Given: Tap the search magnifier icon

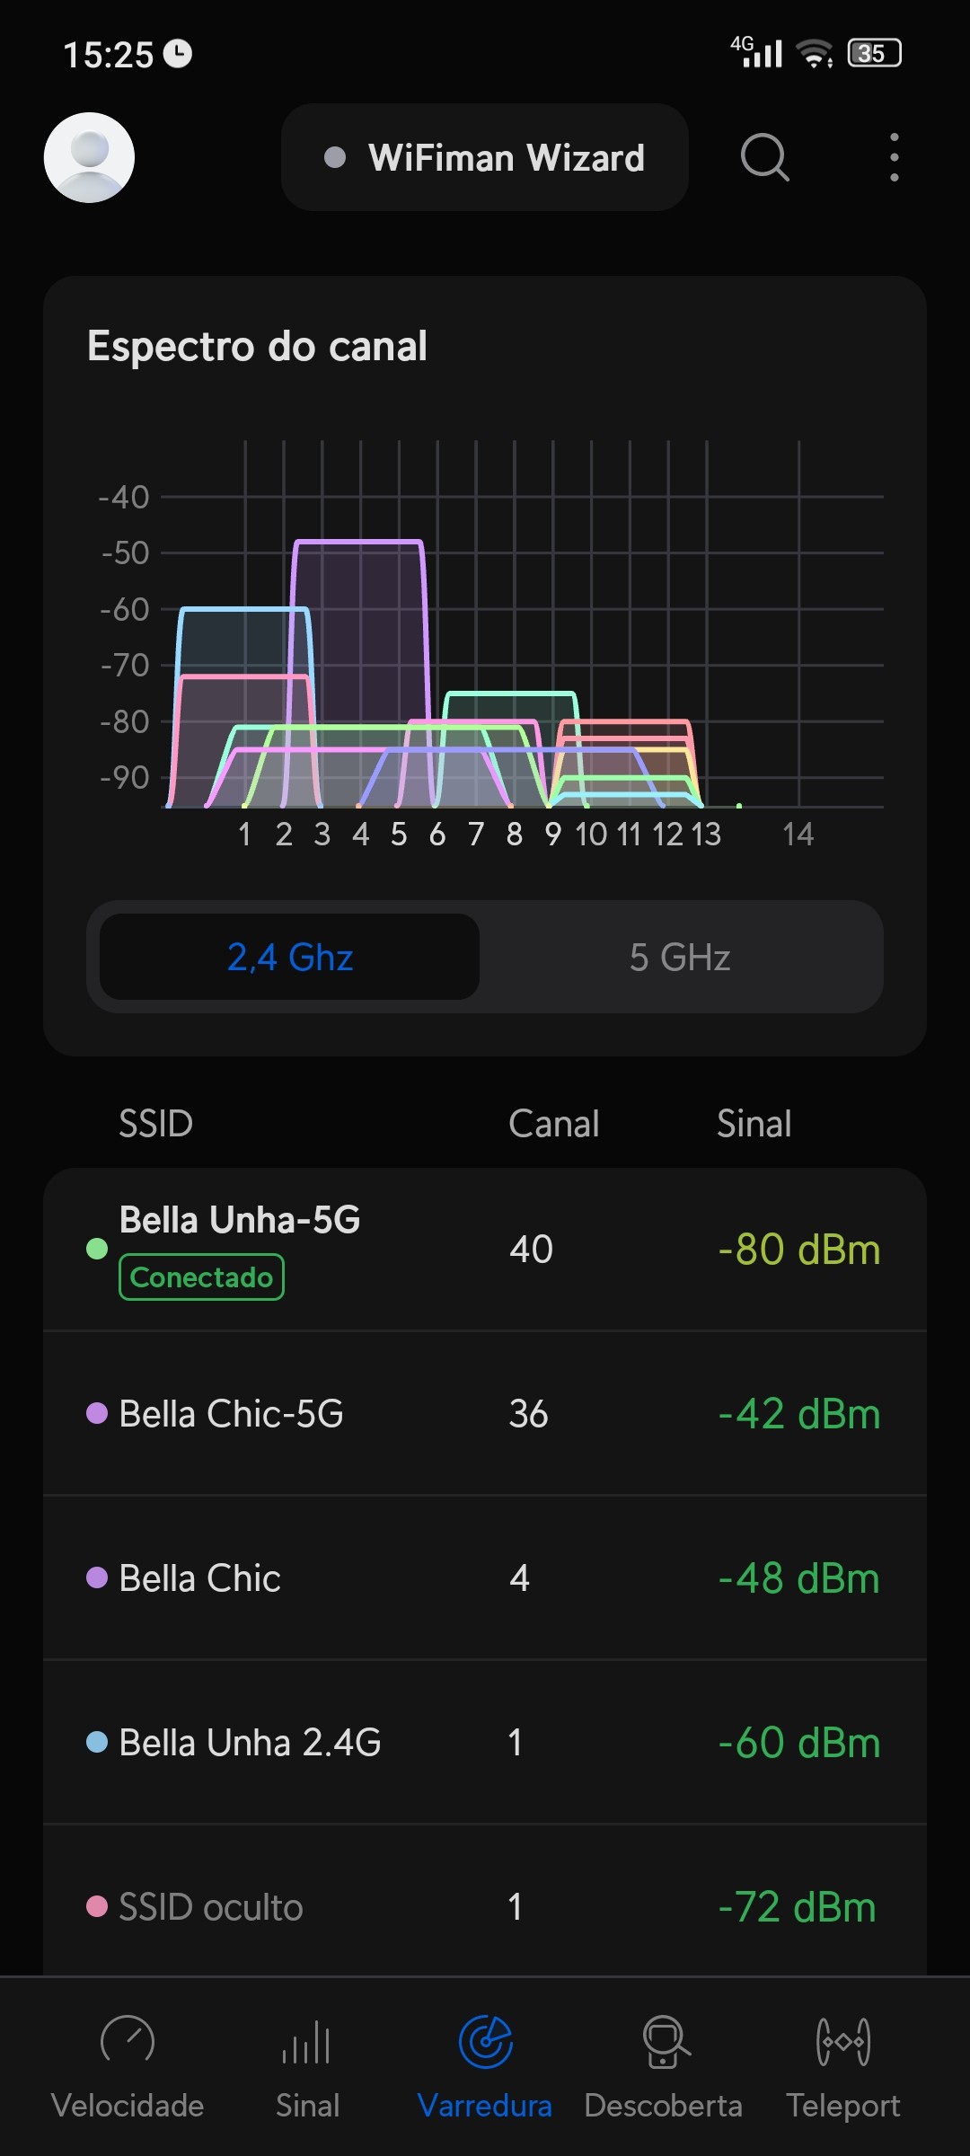Looking at the screenshot, I should tap(764, 157).
